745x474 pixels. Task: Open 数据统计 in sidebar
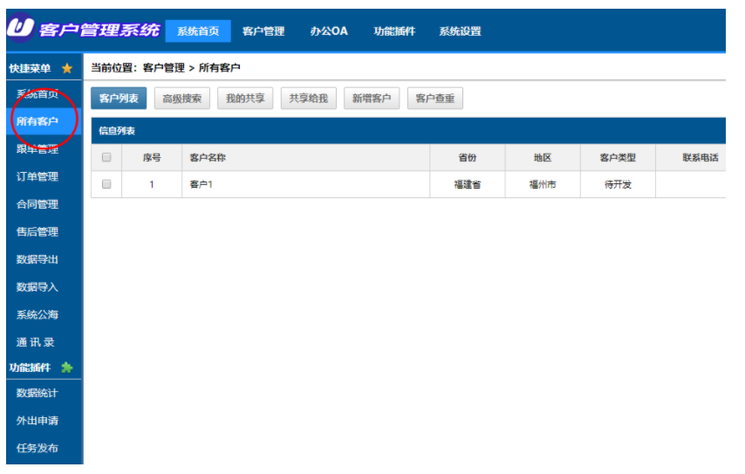click(x=38, y=393)
